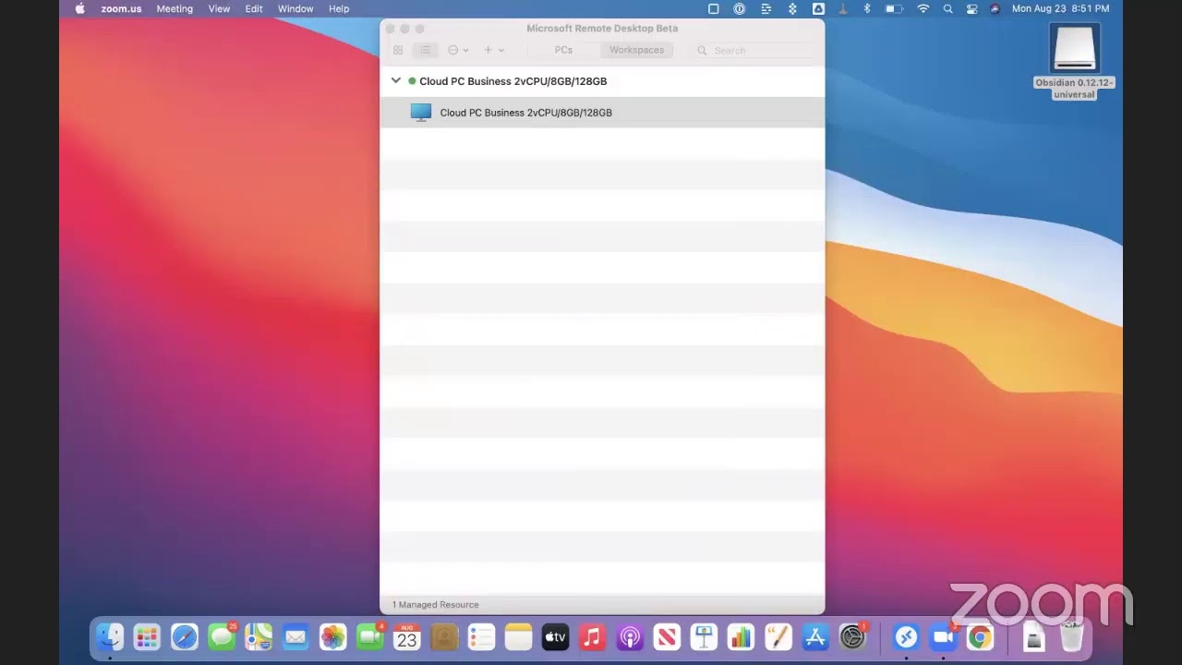The width and height of the screenshot is (1182, 665).
Task: Open FaceTime from the Dock
Action: (369, 637)
